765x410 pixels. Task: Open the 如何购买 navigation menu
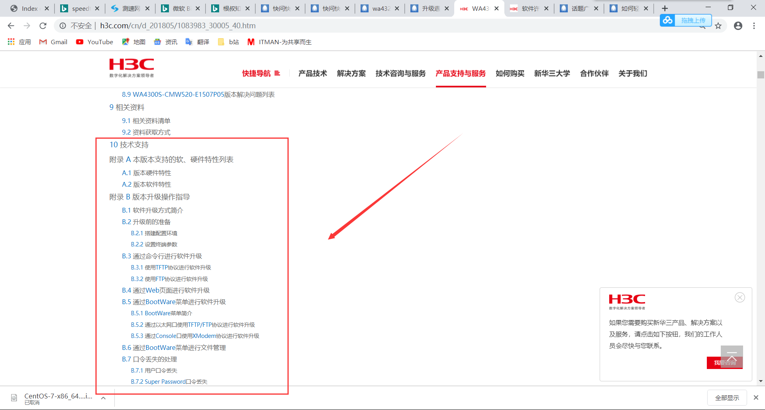tap(510, 73)
